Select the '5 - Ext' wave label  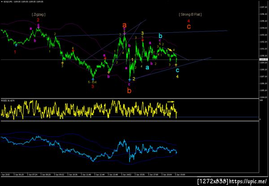(92, 82)
